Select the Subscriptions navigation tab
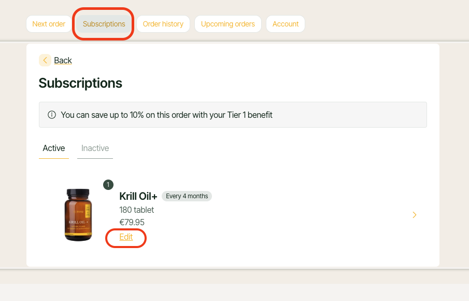This screenshot has width=469, height=301. tap(104, 24)
